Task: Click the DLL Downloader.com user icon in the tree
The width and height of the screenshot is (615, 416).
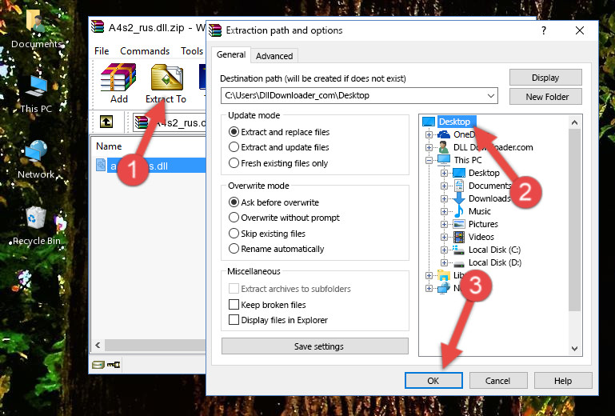Action: (x=444, y=147)
